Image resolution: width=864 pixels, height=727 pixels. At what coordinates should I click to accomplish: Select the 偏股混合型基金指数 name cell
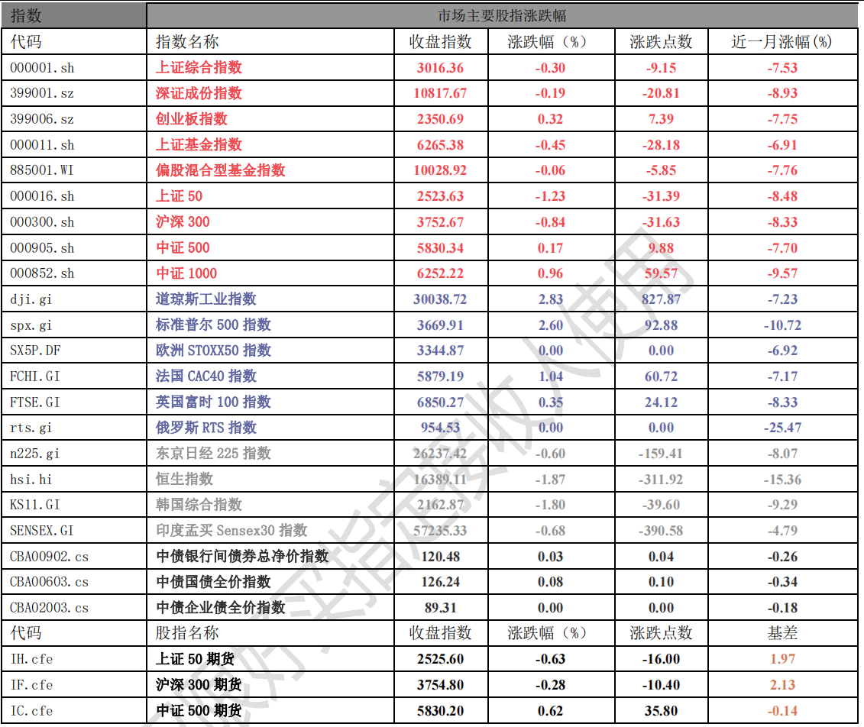click(220, 170)
